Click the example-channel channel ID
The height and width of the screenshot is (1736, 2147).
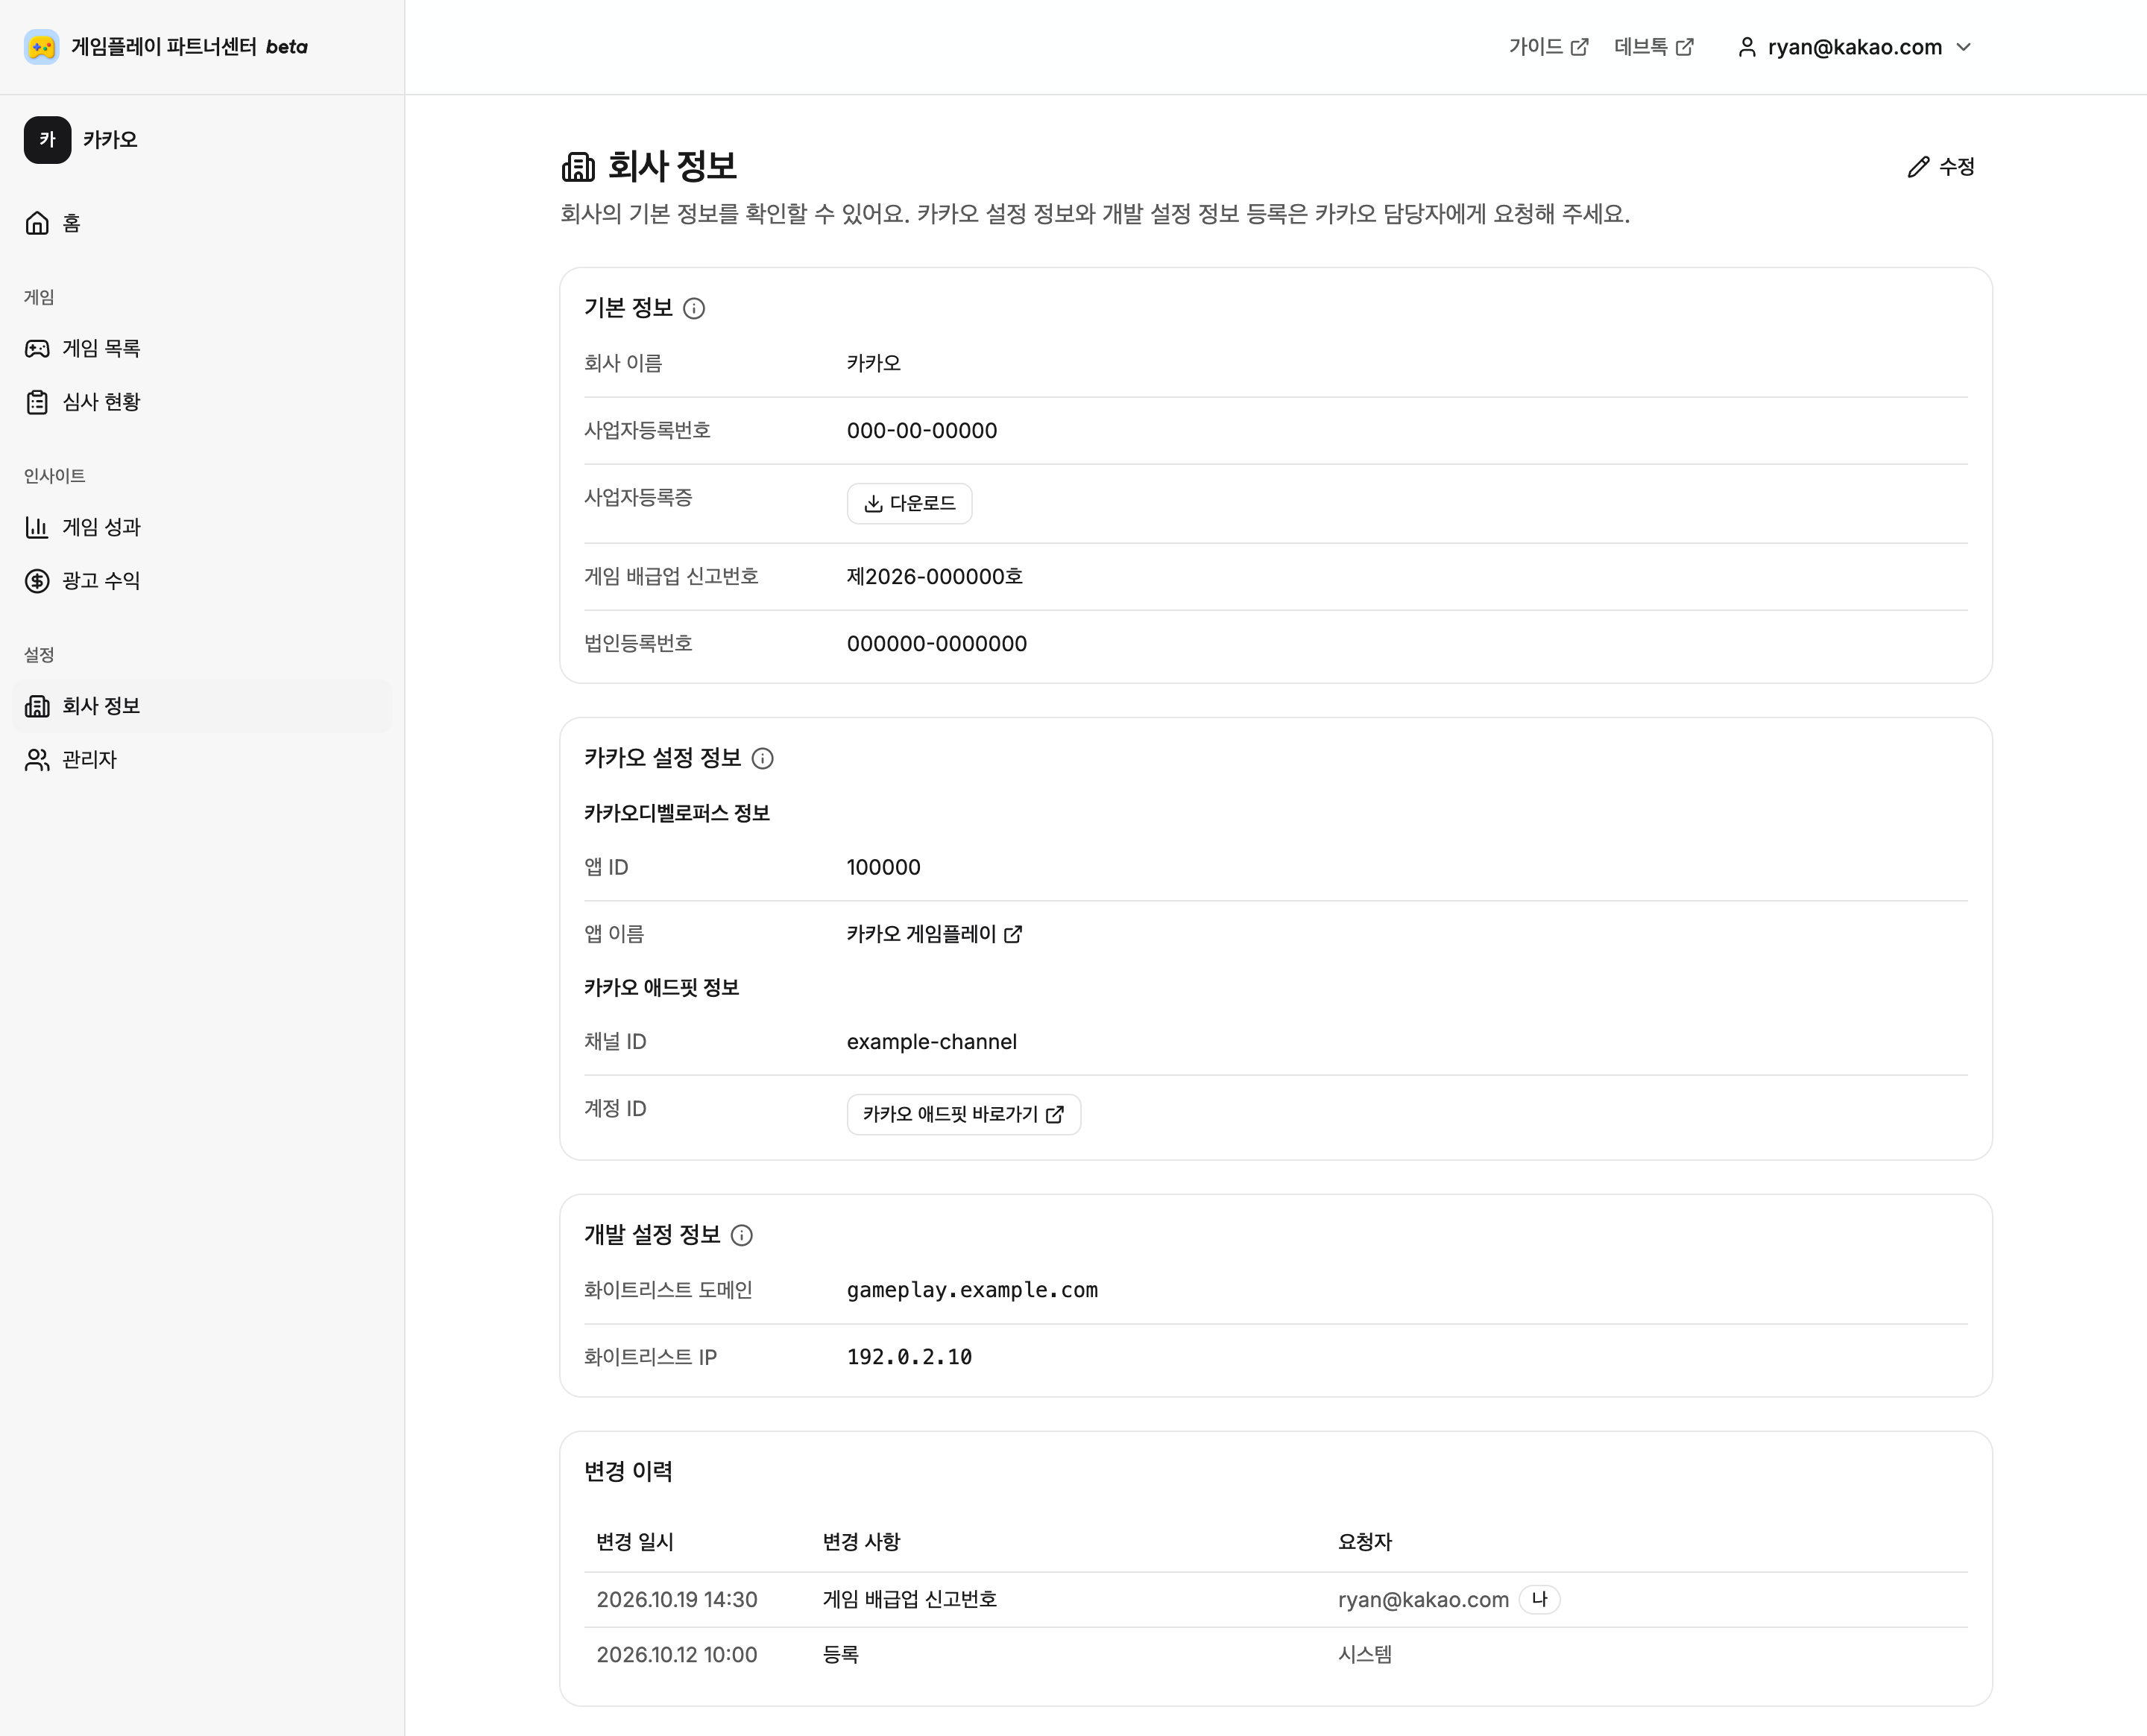click(931, 1042)
